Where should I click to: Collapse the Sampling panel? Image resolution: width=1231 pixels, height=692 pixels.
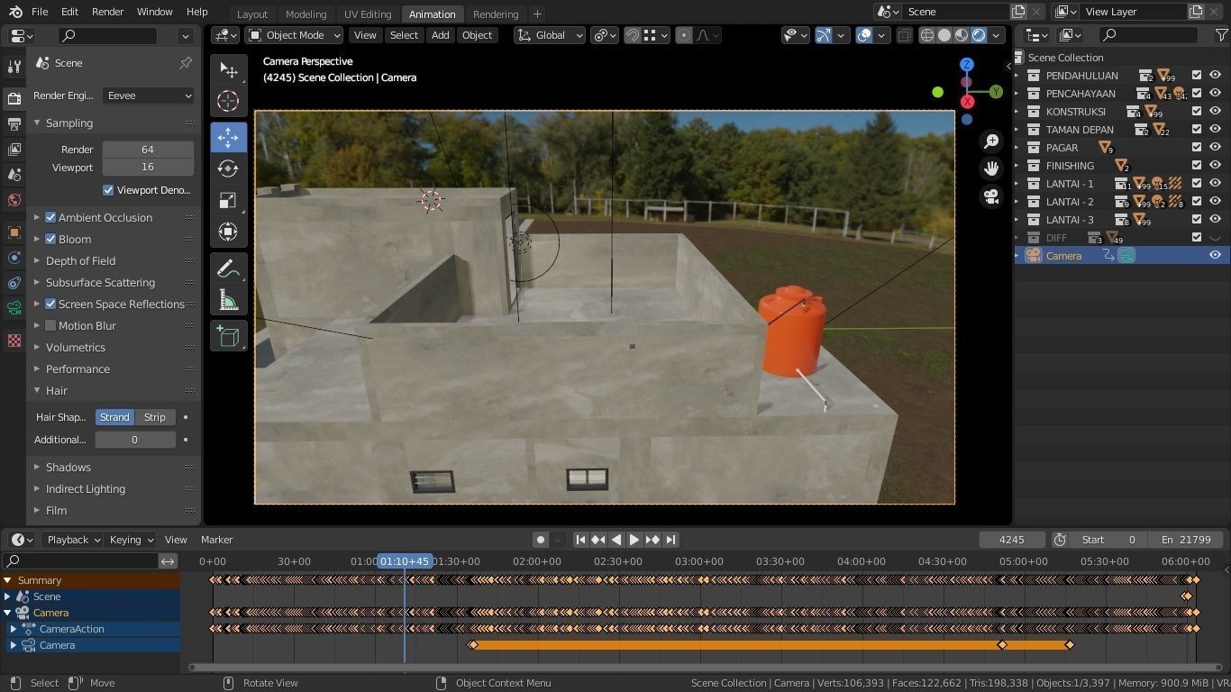tap(69, 123)
